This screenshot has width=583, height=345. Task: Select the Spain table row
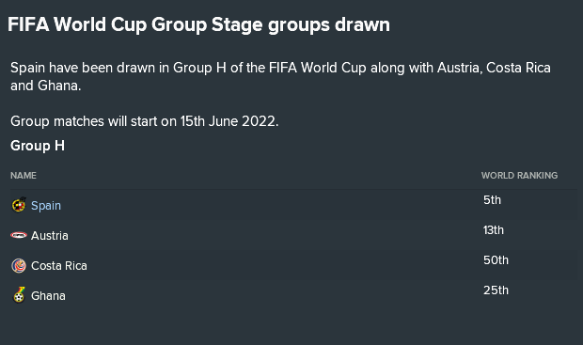pos(293,205)
